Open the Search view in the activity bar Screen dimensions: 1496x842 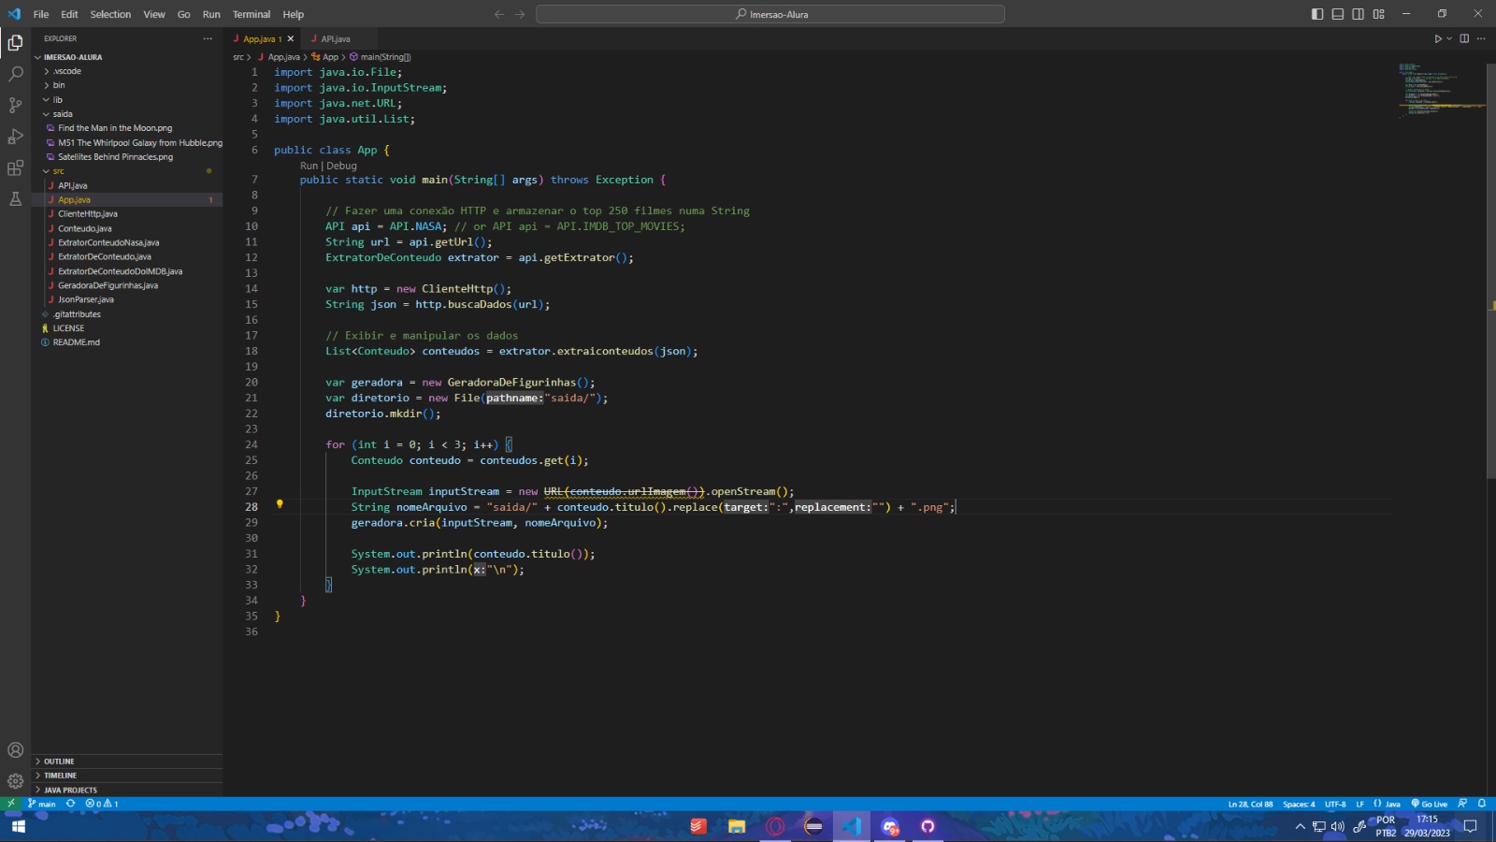coord(15,72)
